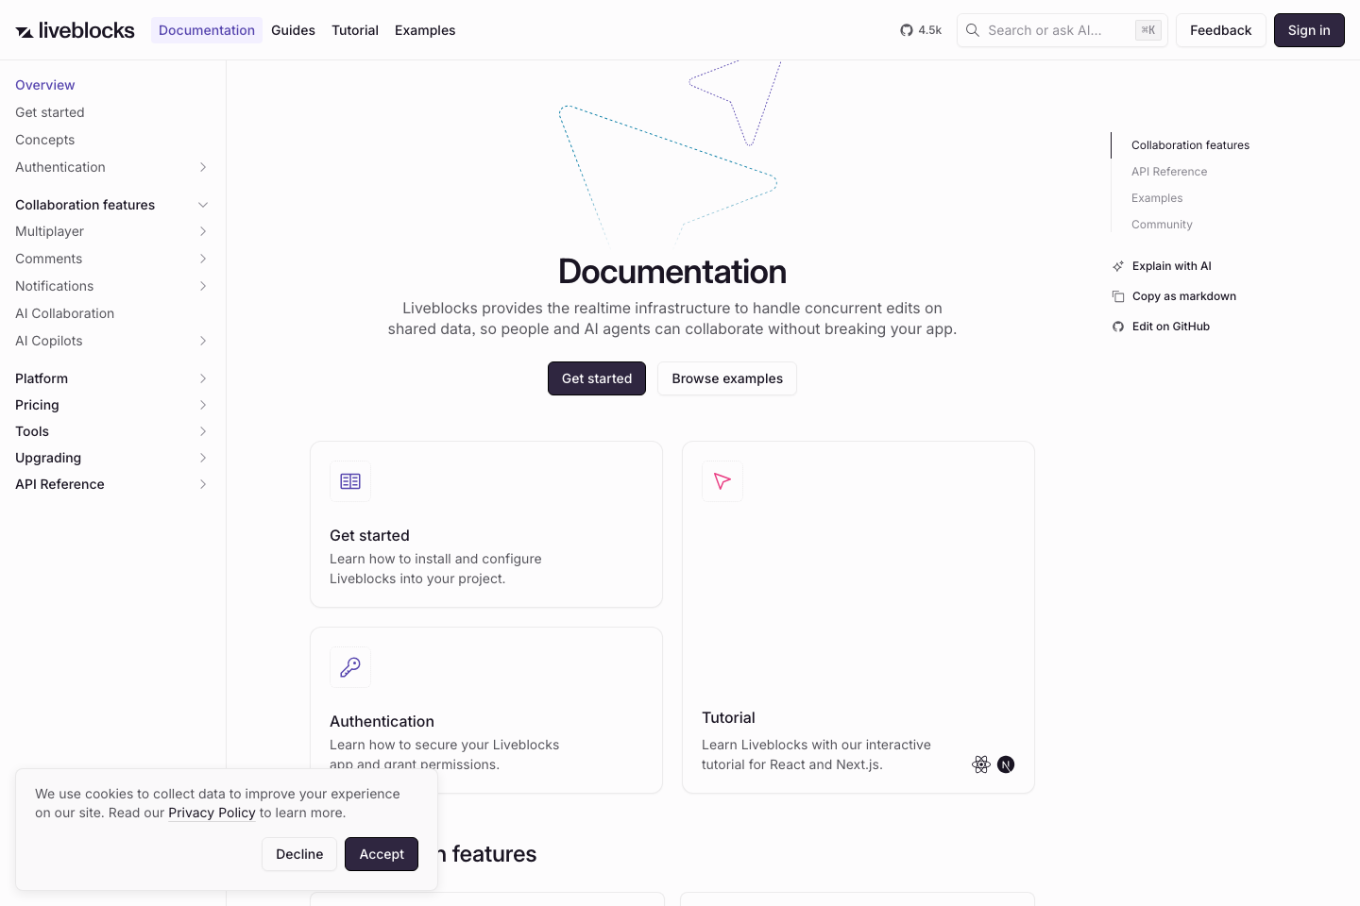The height and width of the screenshot is (906, 1360).
Task: Collapse the Collaboration features section
Action: pyautogui.click(x=203, y=204)
